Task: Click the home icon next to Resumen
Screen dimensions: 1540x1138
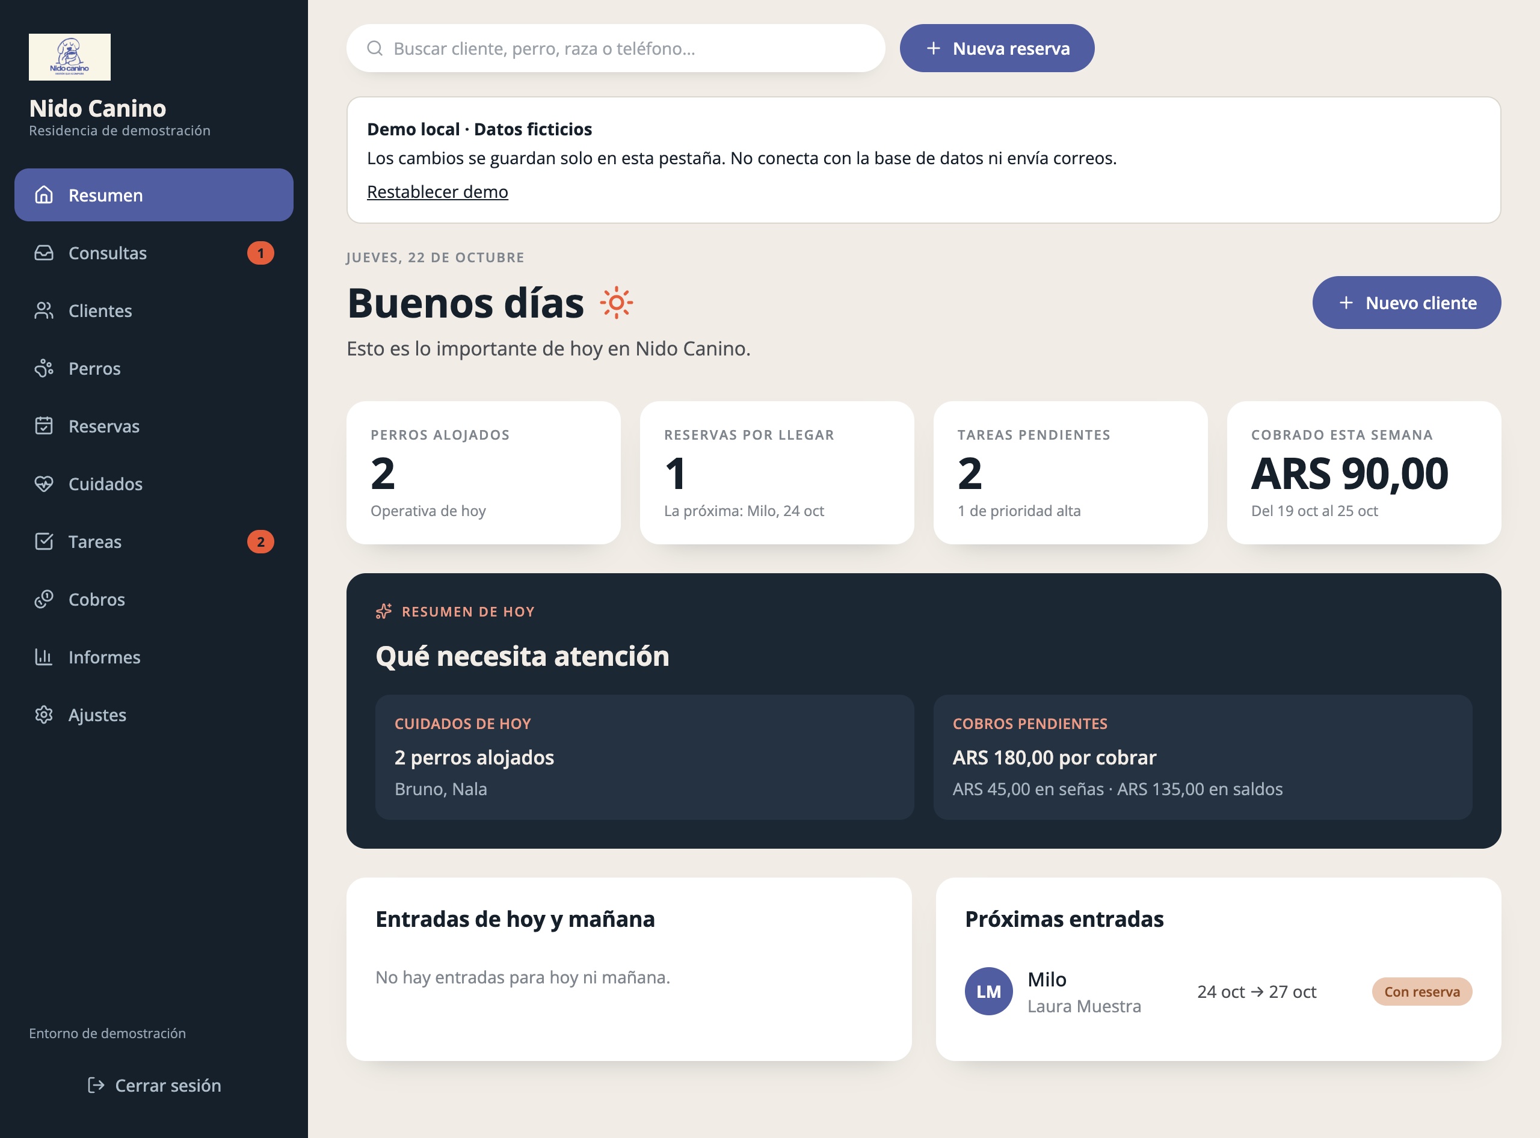Action: [x=43, y=195]
